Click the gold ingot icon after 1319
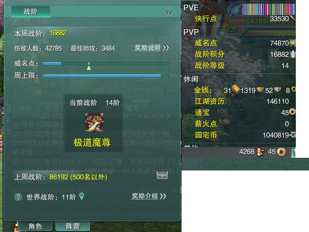Image resolution: width=309 pixels, height=232 pixels. pos(260,89)
